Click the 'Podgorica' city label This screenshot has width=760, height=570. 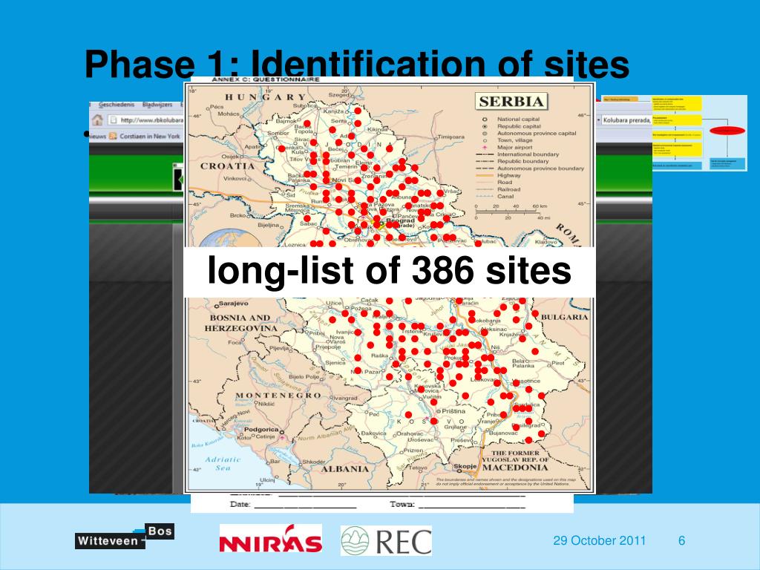pyautogui.click(x=261, y=430)
